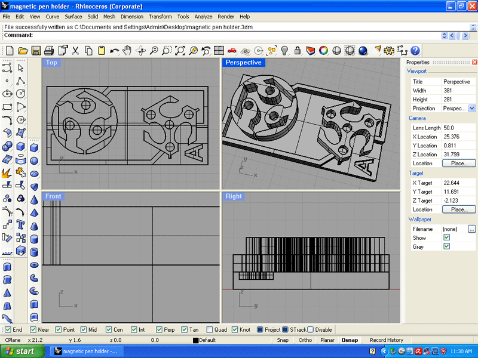Open Options with the gear icon
Image resolution: width=478 pixels, height=358 pixels.
coord(389,51)
